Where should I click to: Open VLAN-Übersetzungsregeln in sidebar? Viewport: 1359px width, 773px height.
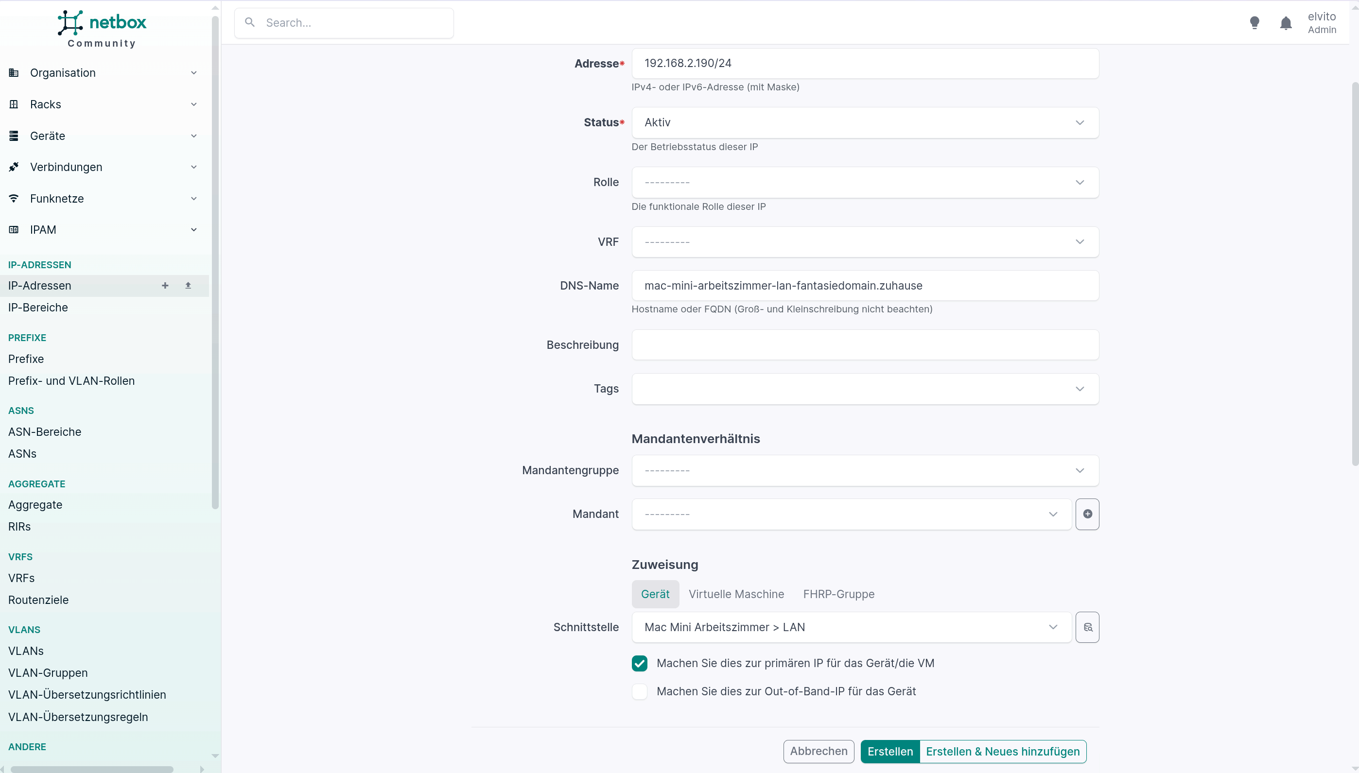78,717
